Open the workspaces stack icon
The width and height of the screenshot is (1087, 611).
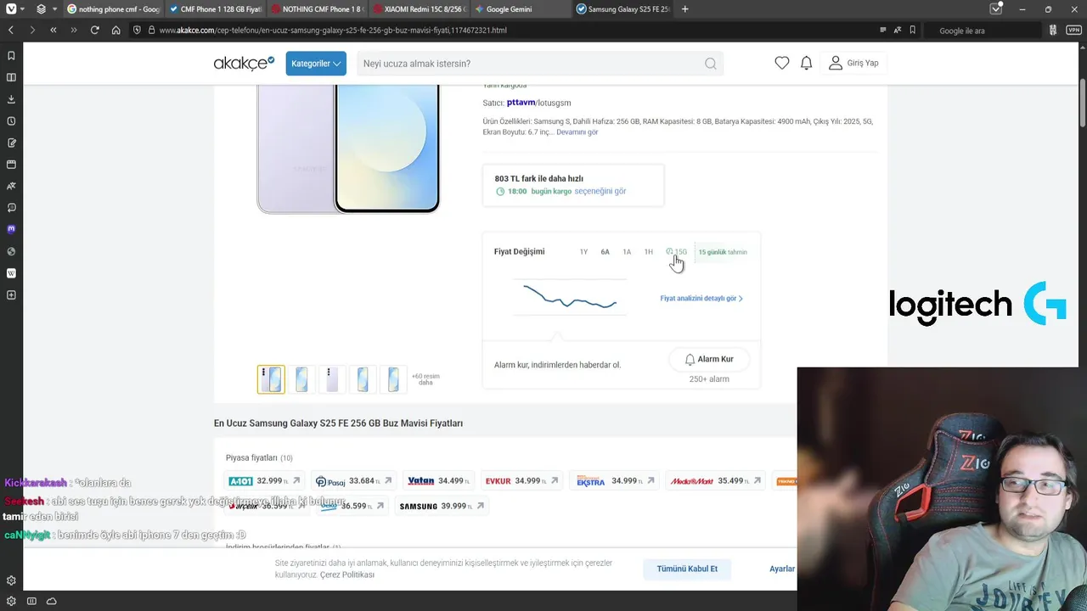click(x=41, y=9)
